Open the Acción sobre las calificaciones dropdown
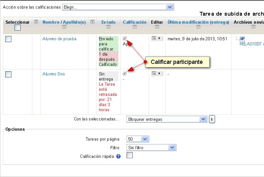Image resolution: width=264 pixels, height=177 pixels. coord(118,7)
